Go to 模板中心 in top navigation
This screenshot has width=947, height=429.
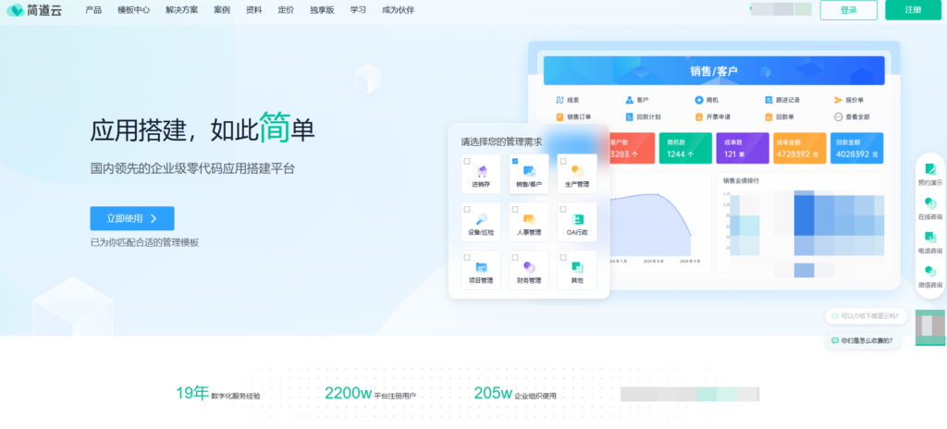133,10
